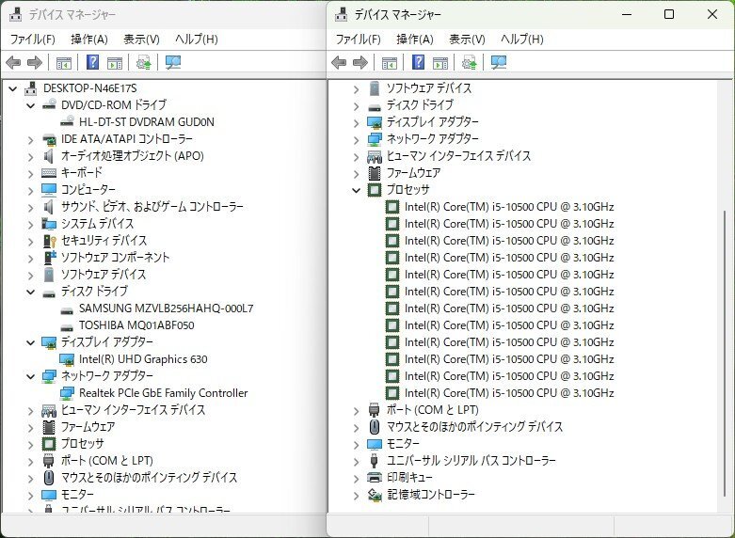The height and width of the screenshot is (538, 735).
Task: Select ソフトウェア コンポーネント in left window
Action: [x=116, y=258]
